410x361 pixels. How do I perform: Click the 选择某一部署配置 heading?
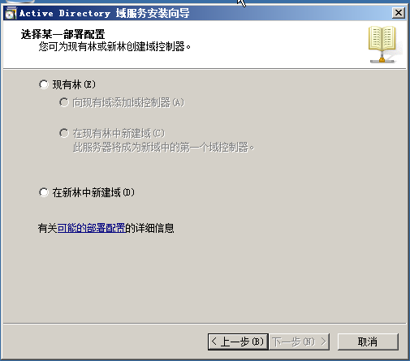pyautogui.click(x=63, y=34)
